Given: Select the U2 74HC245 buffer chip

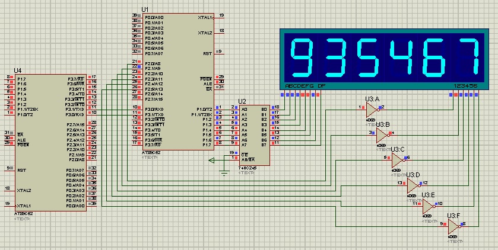Looking at the screenshot, I should pyautogui.click(x=255, y=135).
